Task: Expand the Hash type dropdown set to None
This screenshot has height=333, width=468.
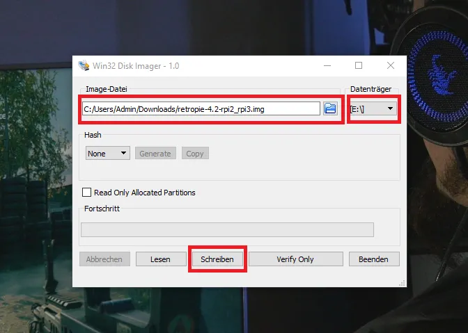Action: click(108, 154)
